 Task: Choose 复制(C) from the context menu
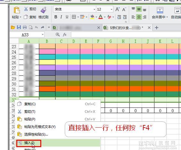pos(58,104)
